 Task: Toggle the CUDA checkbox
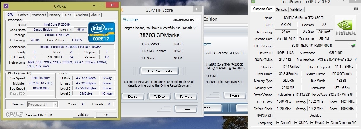tap(296, 123)
